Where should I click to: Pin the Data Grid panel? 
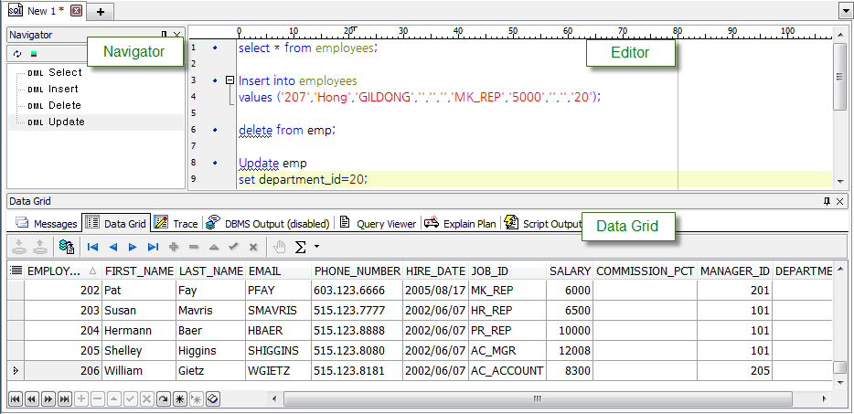click(x=827, y=201)
